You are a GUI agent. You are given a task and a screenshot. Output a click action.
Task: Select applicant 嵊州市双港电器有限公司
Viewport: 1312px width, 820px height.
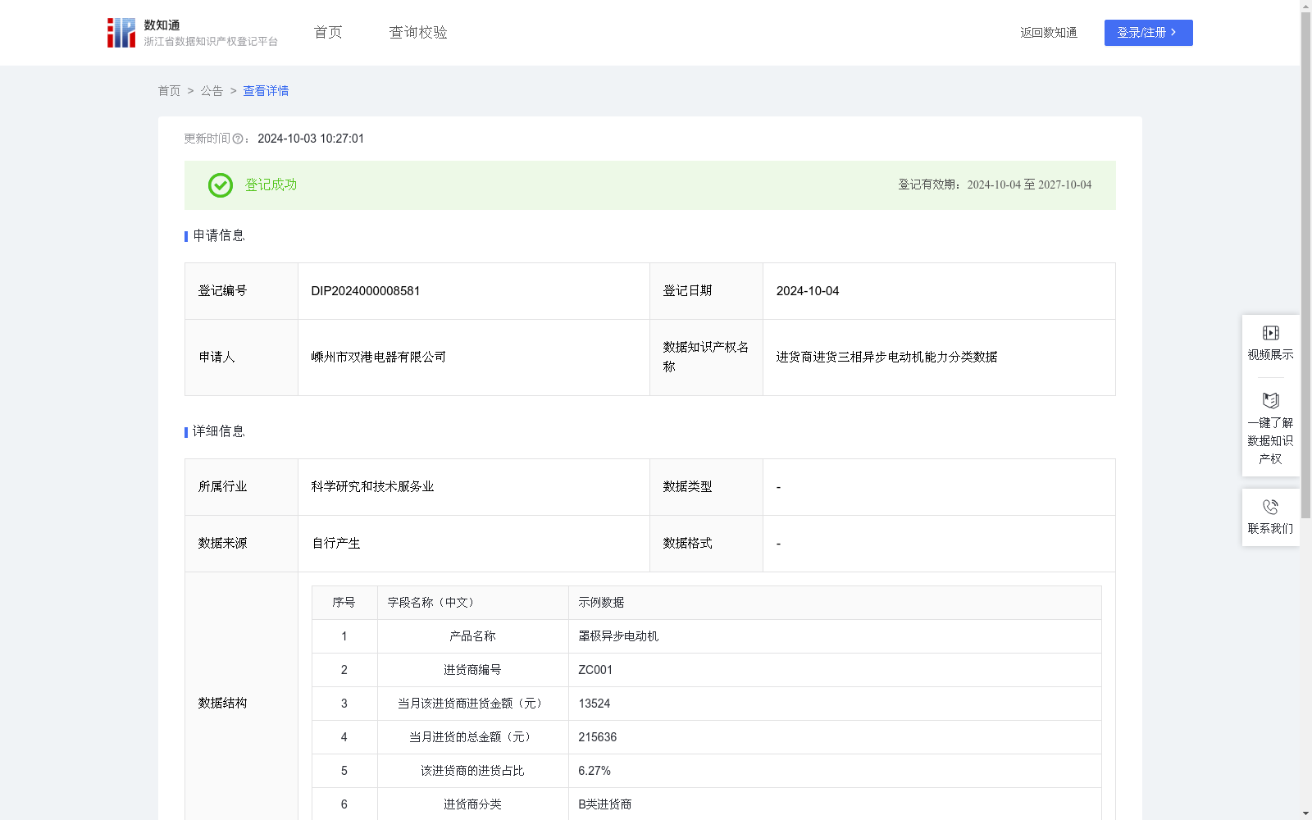[x=379, y=357]
